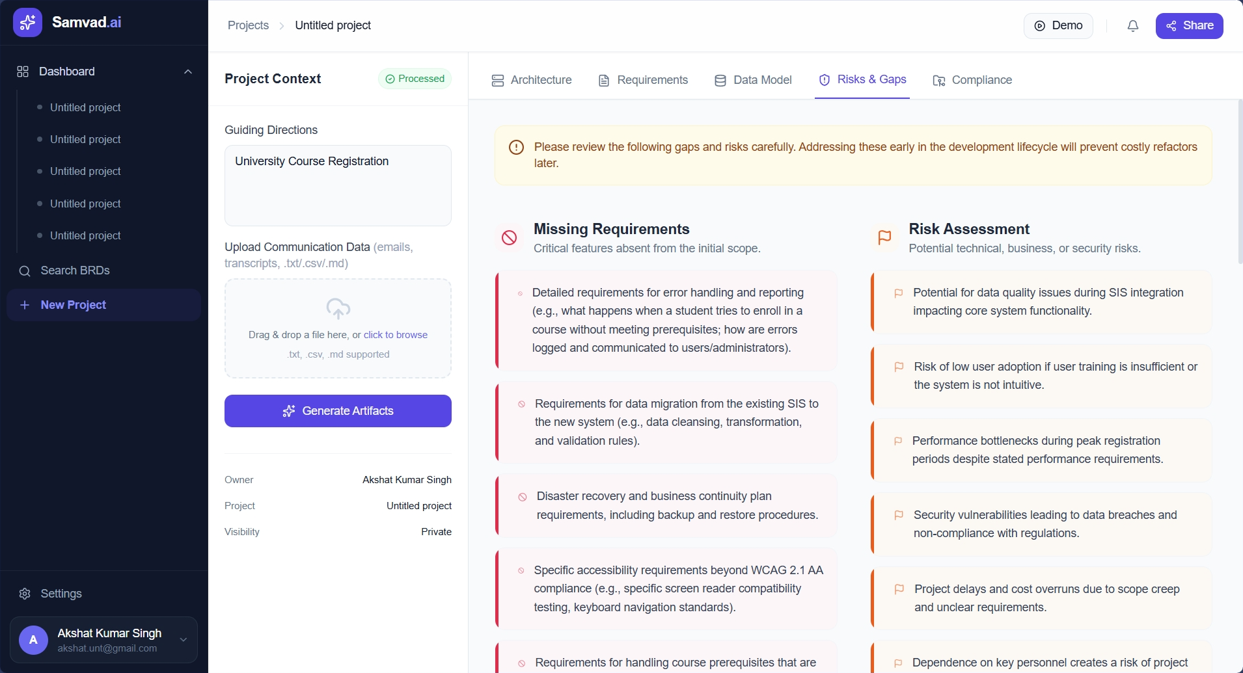Click the Settings gear icon
Image resolution: width=1243 pixels, height=673 pixels.
tap(24, 593)
